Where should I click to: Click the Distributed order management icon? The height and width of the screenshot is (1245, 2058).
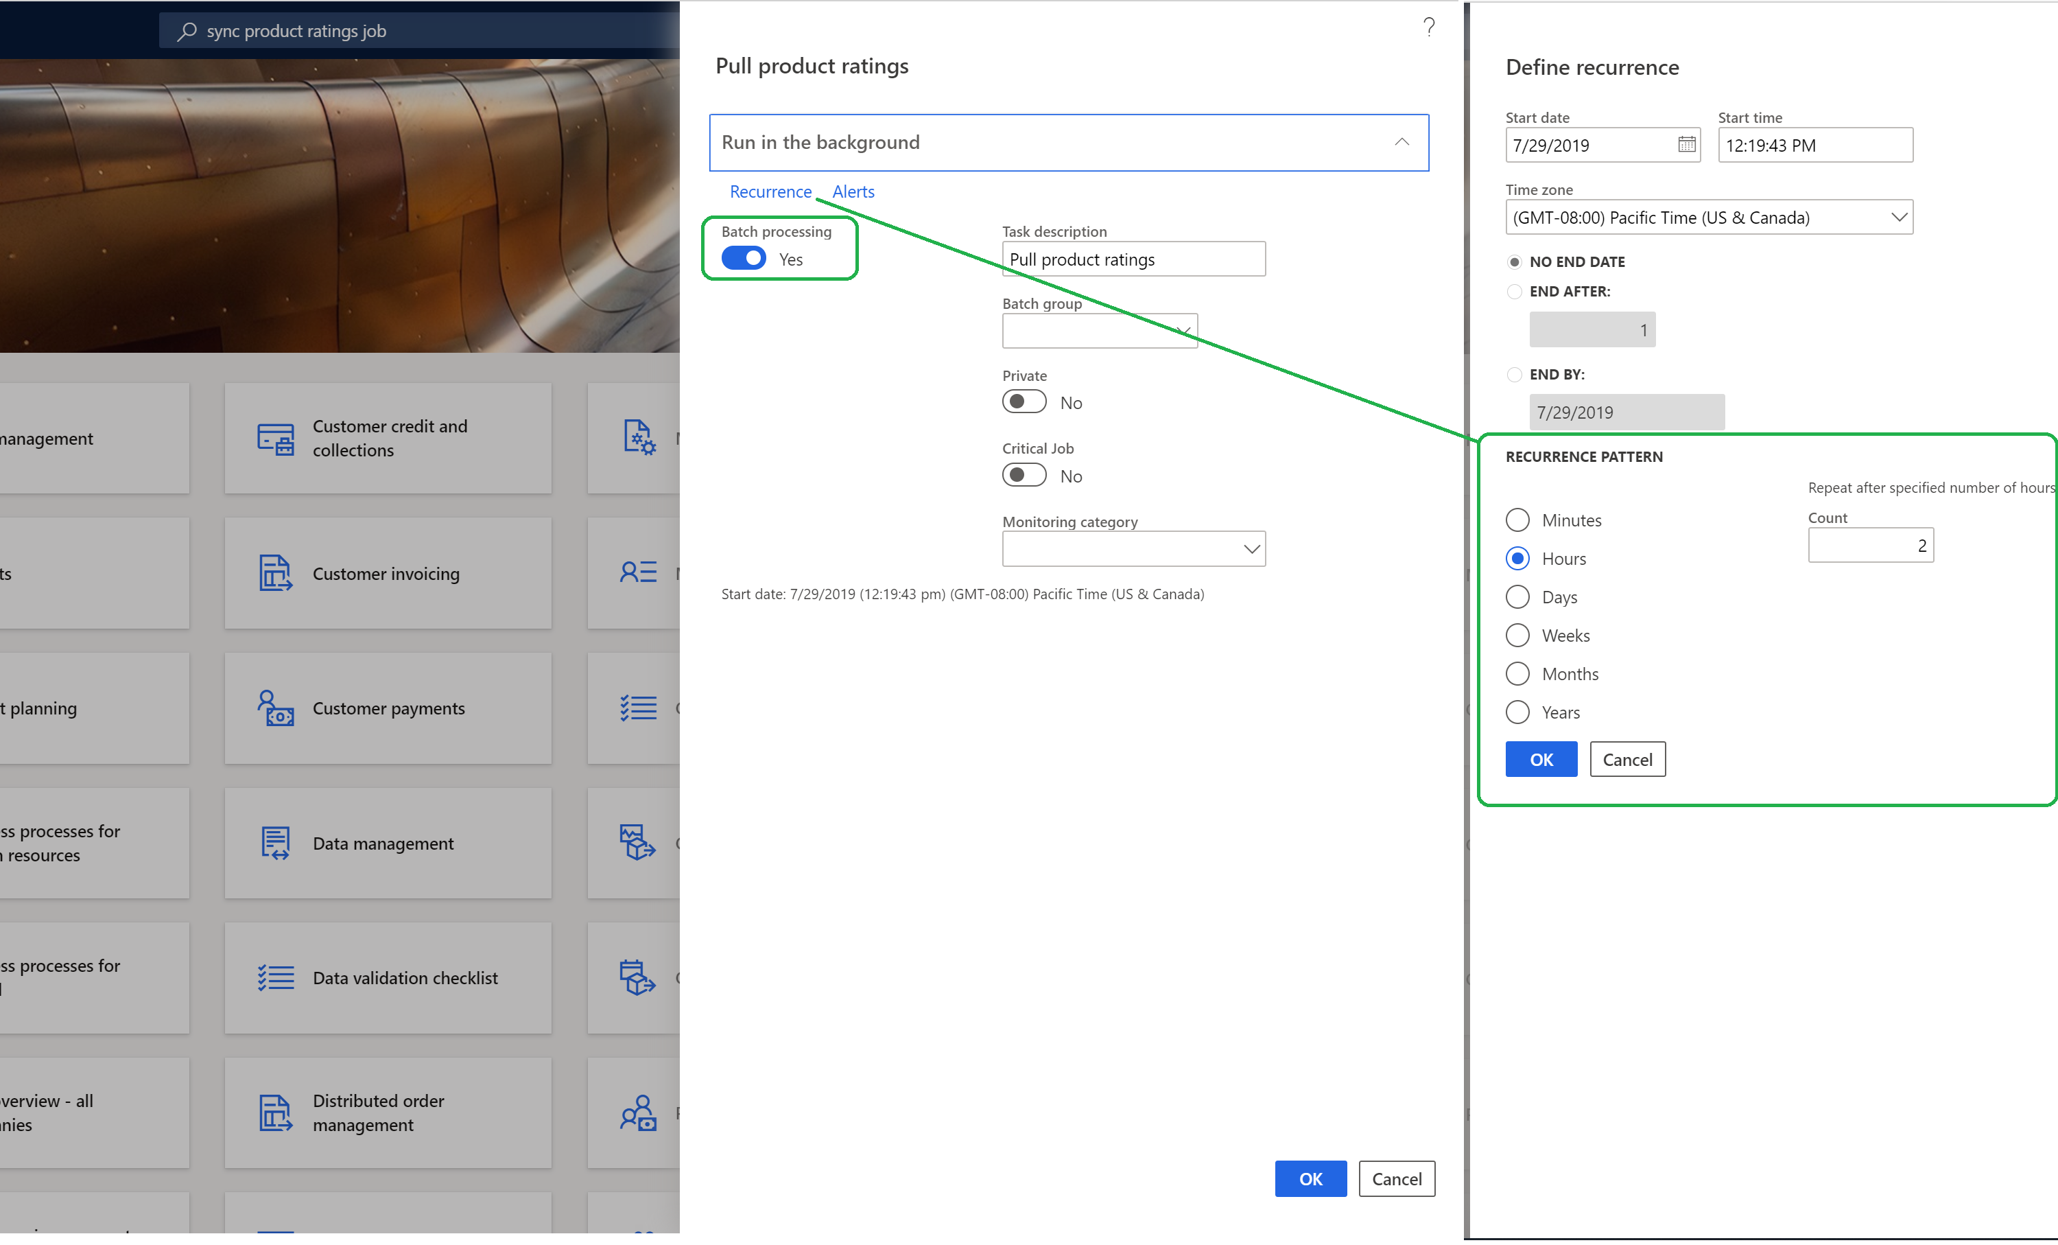click(275, 1111)
